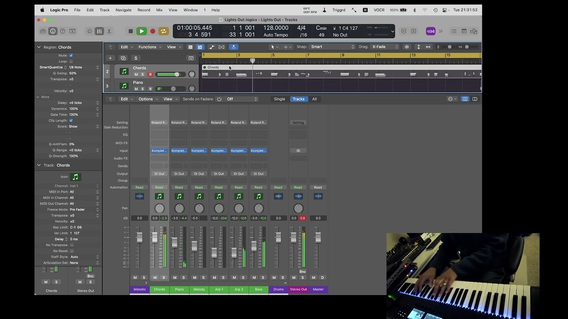Toggle the Mixer button in the control bar
This screenshot has width=568, height=319.
click(99, 31)
